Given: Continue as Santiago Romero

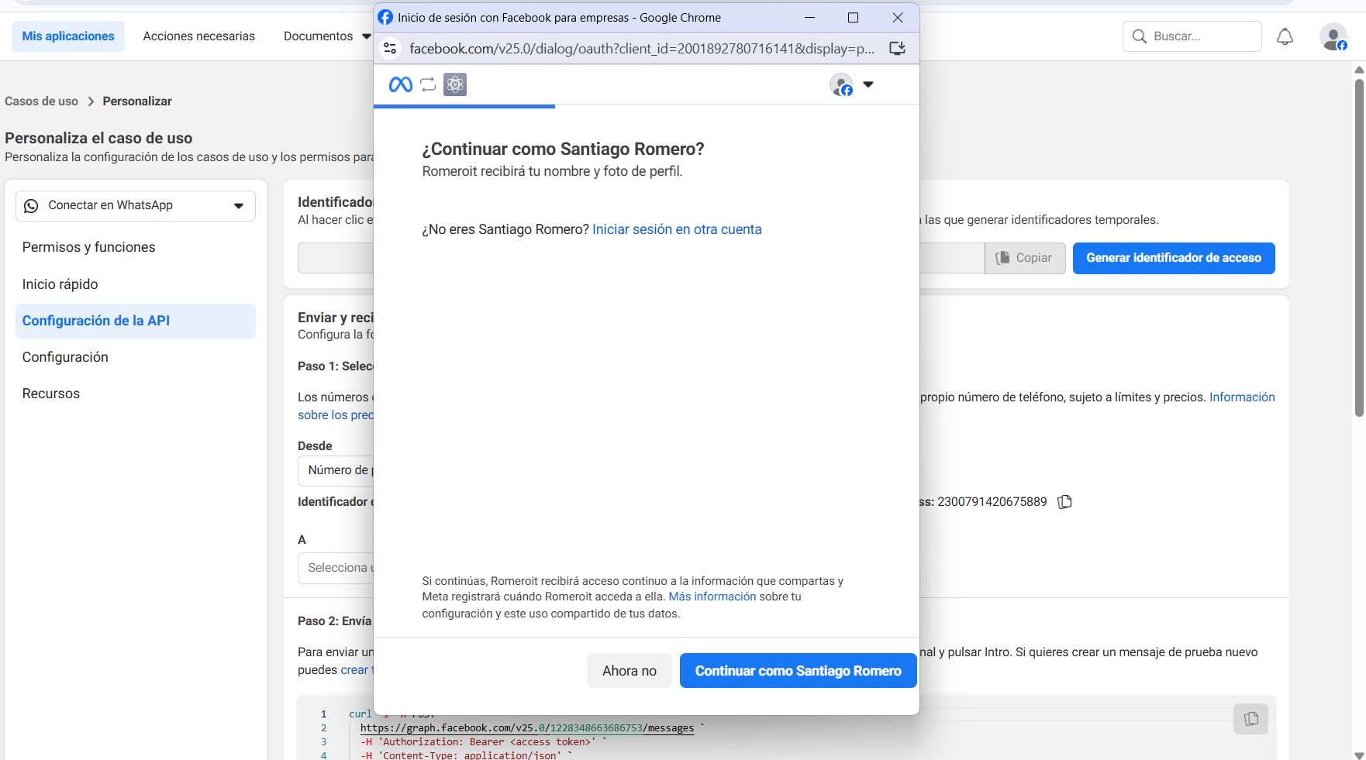Looking at the screenshot, I should [798, 671].
